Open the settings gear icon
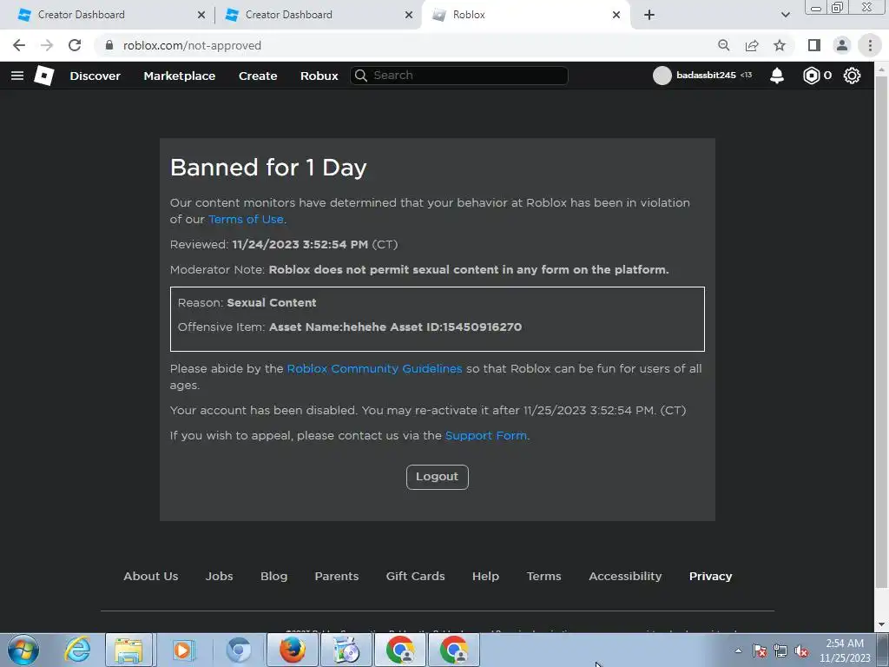889x667 pixels. coord(852,76)
